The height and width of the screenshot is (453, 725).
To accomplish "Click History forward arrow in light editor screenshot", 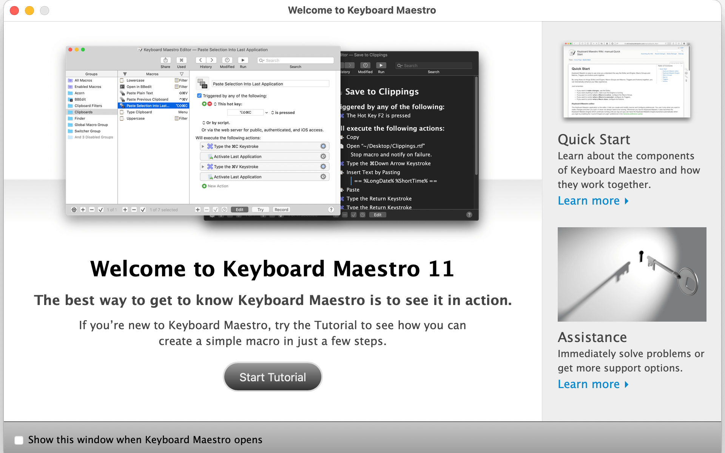I will [x=211, y=60].
